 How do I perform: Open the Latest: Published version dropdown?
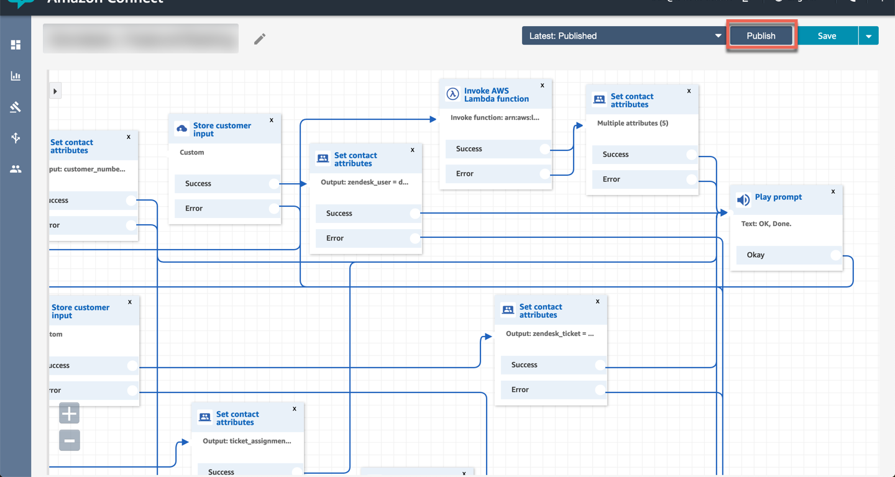tap(625, 36)
